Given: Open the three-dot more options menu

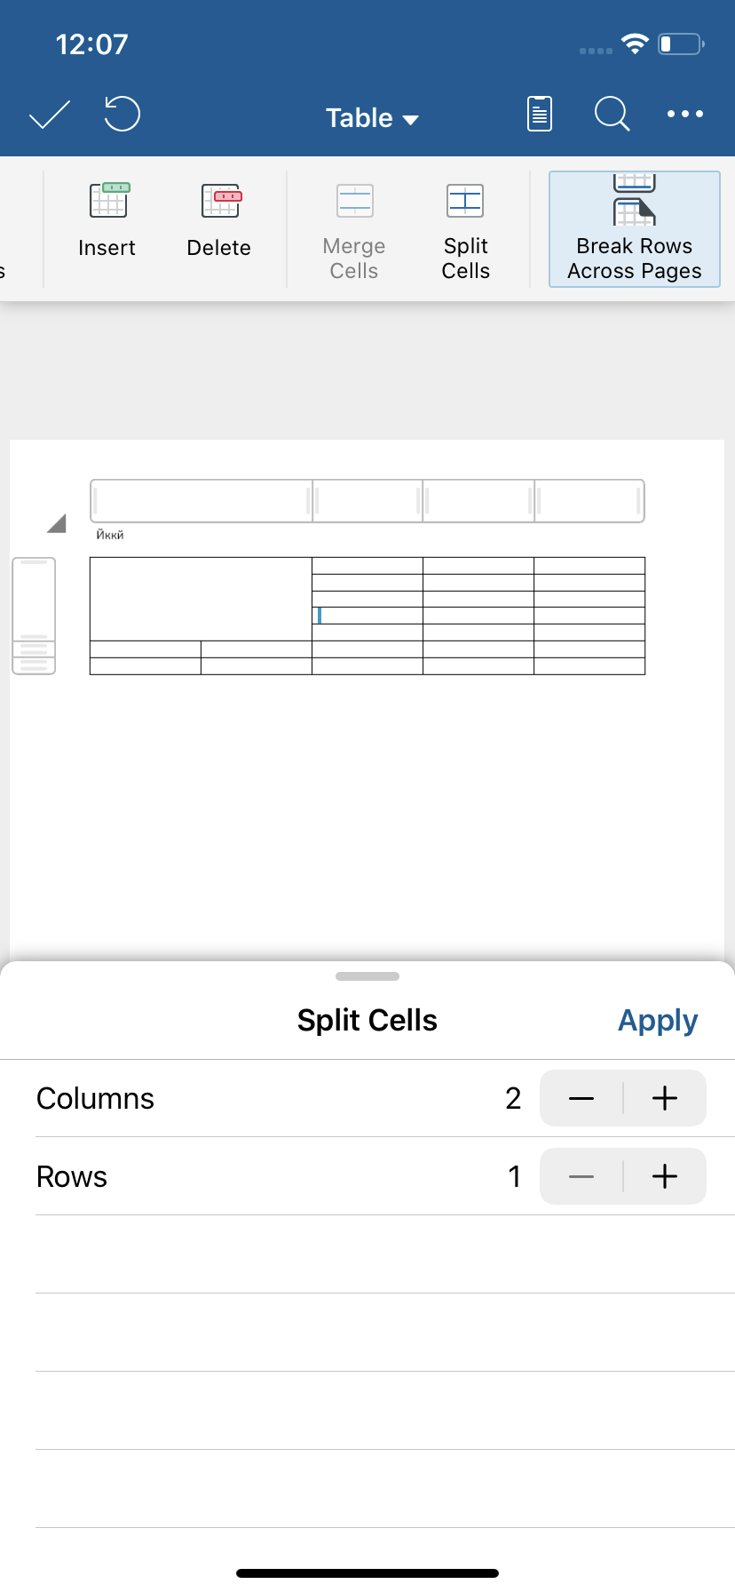Looking at the screenshot, I should click(x=685, y=114).
